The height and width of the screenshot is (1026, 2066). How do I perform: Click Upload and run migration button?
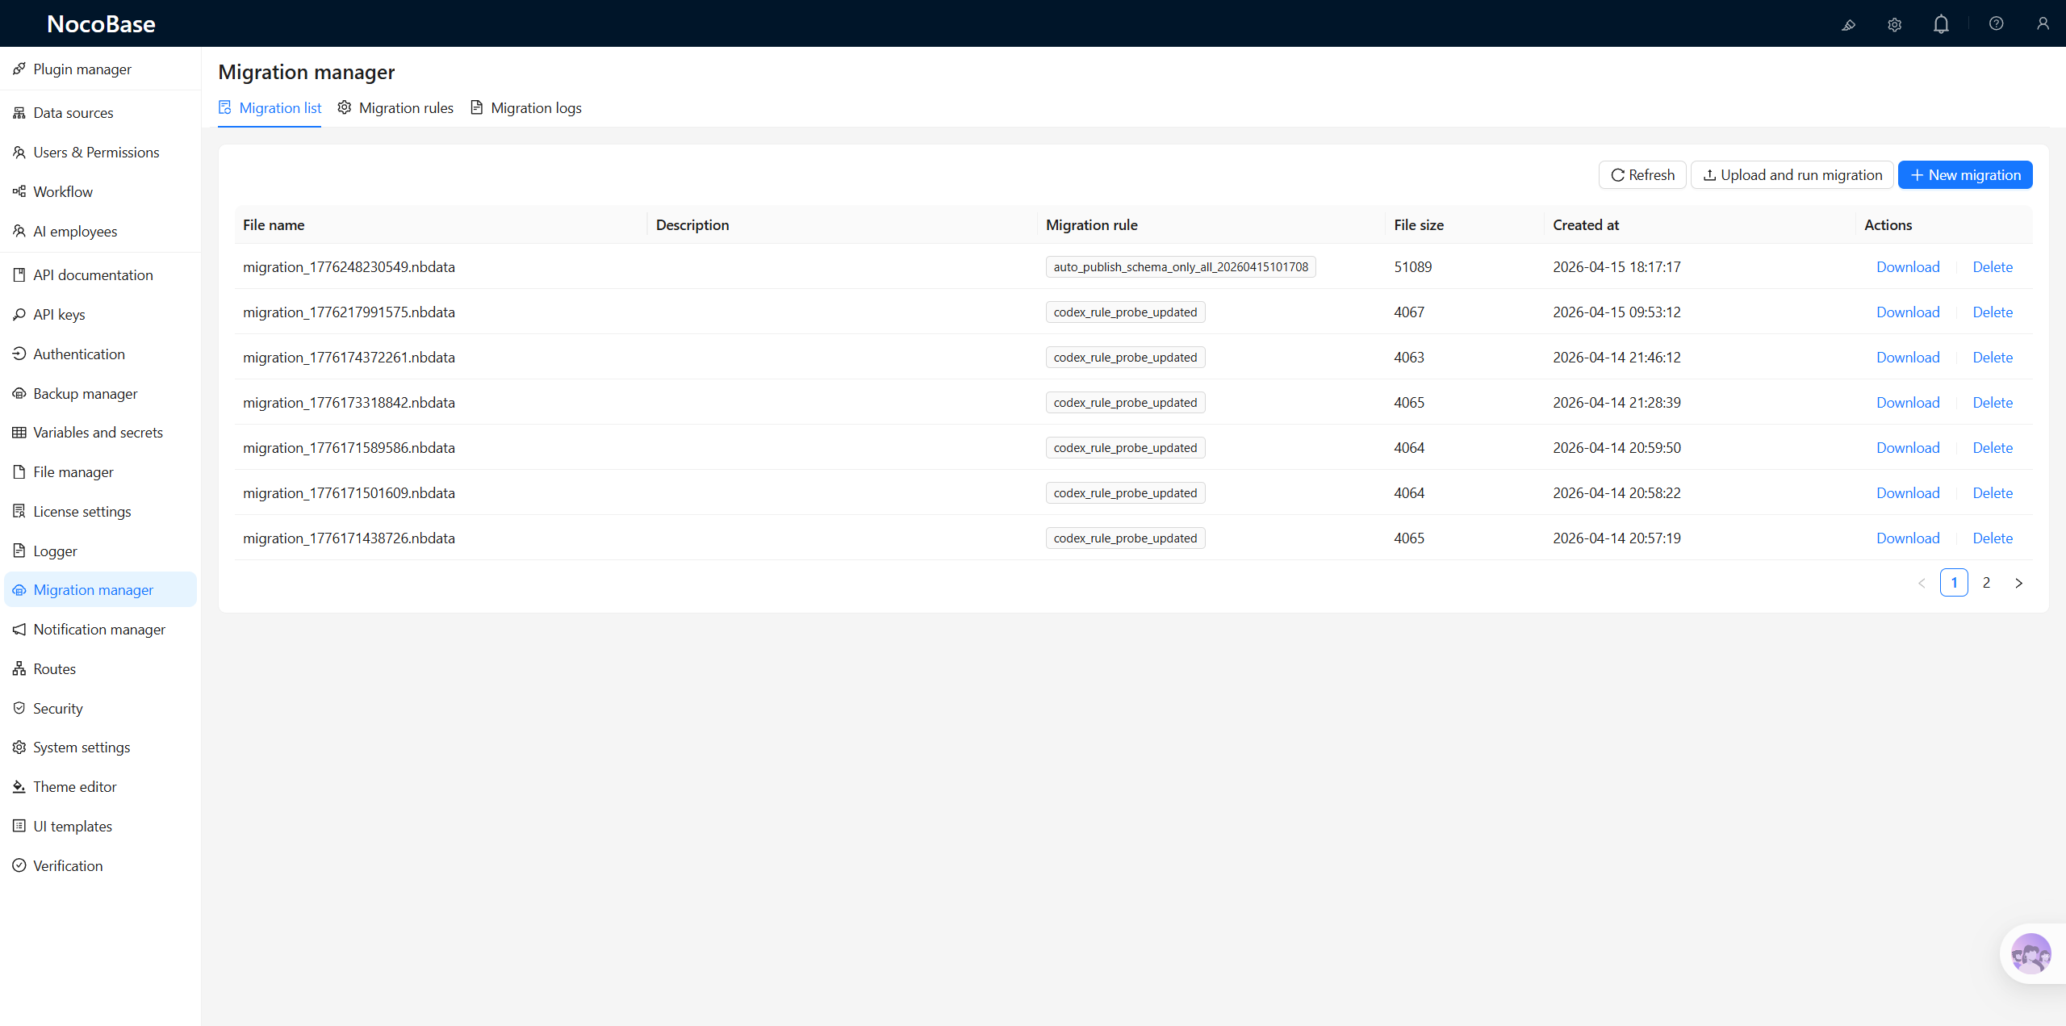point(1792,175)
